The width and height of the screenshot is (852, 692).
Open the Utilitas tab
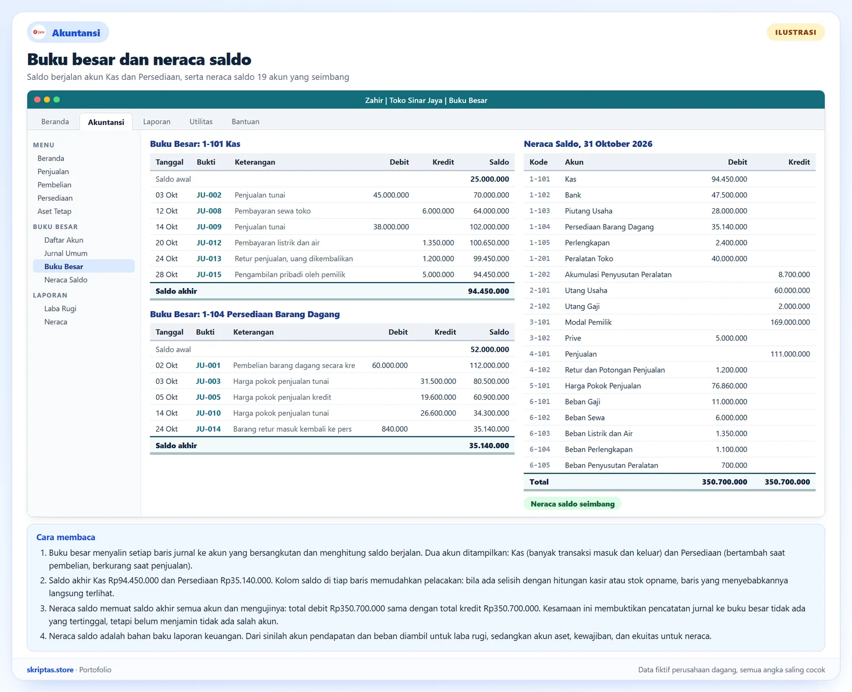(201, 121)
